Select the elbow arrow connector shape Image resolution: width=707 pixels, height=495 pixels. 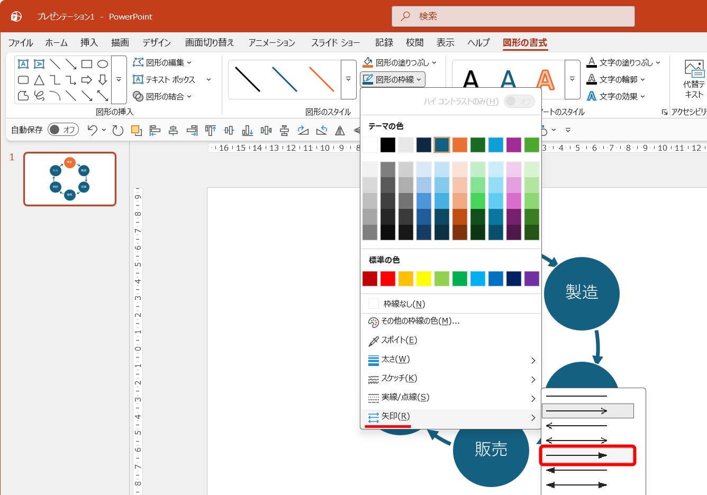tap(71, 80)
